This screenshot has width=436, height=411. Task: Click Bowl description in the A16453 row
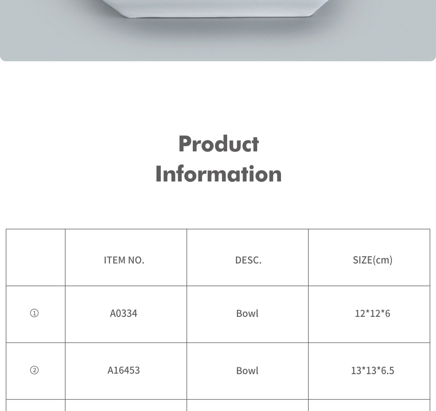coord(247,371)
